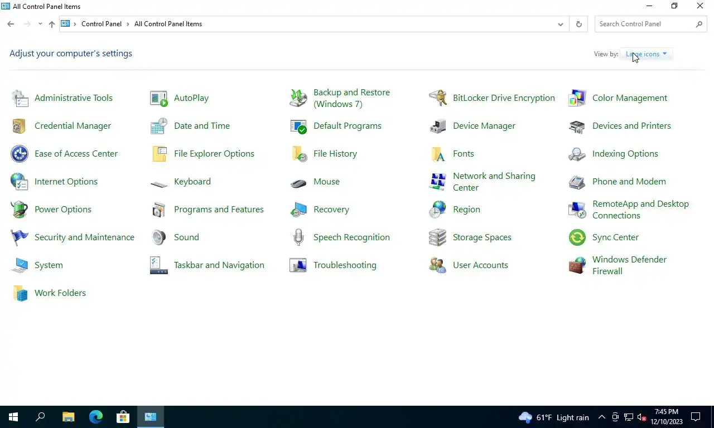Refresh the Control Panel view
714x428 pixels.
578,24
